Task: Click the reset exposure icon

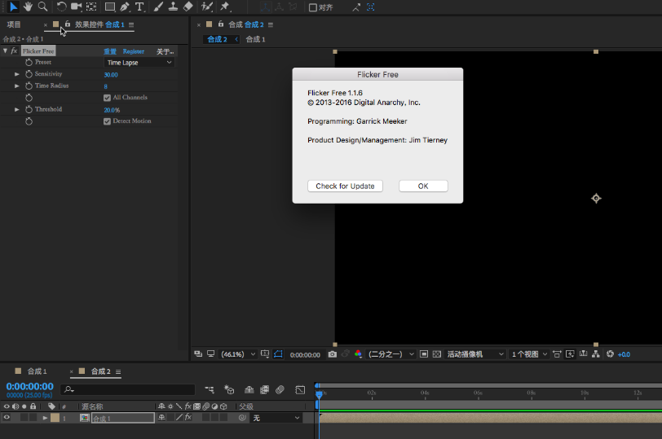Action: [x=610, y=354]
